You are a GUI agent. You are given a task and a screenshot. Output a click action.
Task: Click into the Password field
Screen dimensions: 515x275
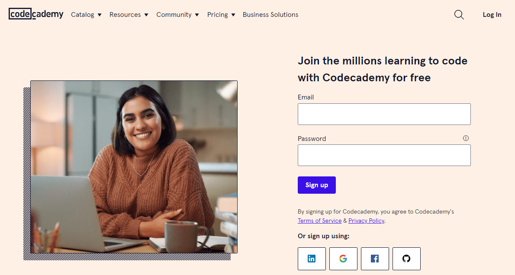pyautogui.click(x=384, y=155)
